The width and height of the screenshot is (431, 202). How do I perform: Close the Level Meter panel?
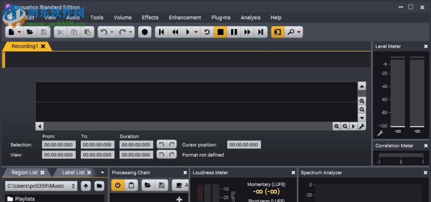[426, 46]
